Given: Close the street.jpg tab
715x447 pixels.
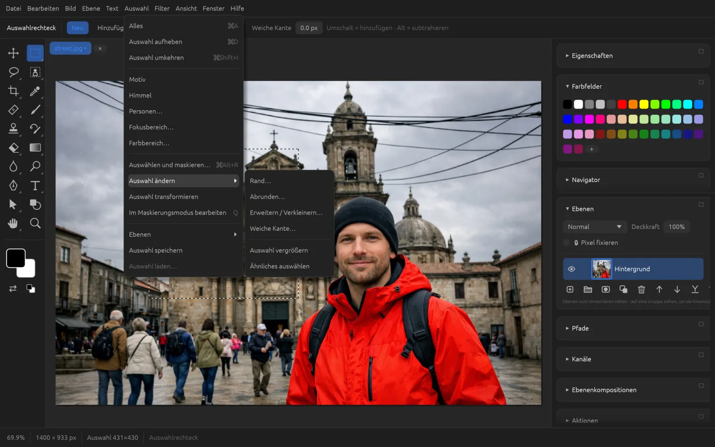Looking at the screenshot, I should (100, 48).
